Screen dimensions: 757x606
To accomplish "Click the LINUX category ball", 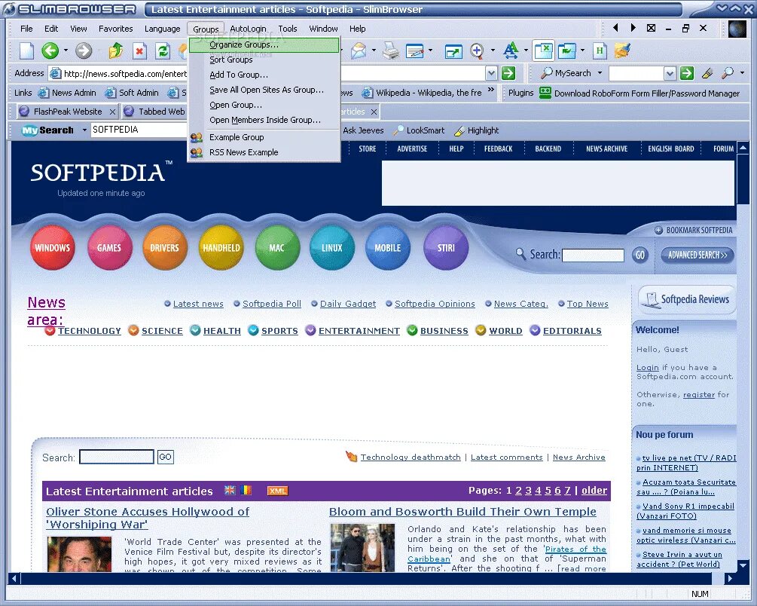I will [x=332, y=247].
